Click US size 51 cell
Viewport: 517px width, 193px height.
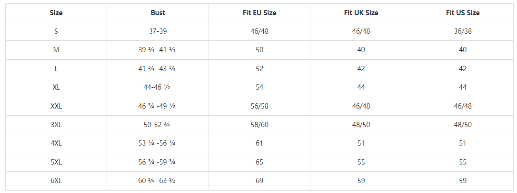[463, 143]
